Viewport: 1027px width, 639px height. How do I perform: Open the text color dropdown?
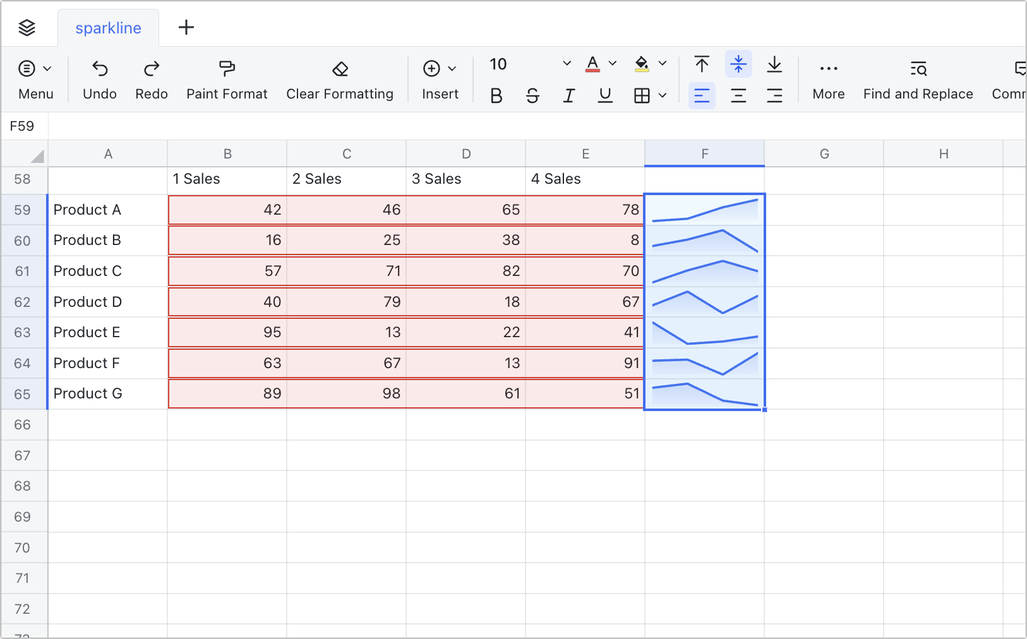[x=613, y=63]
